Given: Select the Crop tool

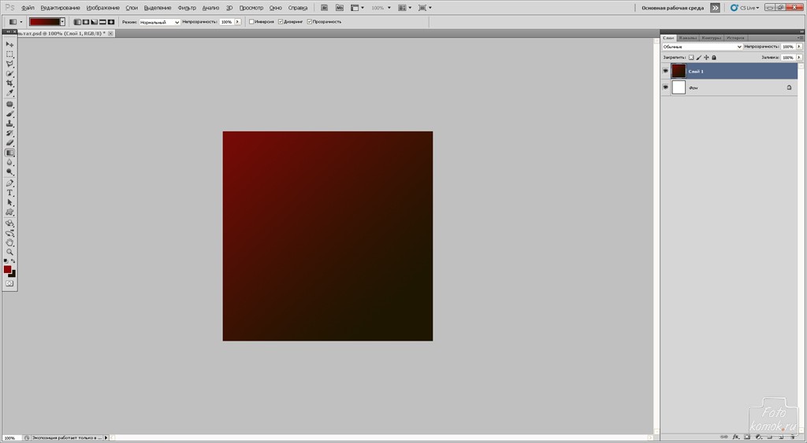Looking at the screenshot, I should pyautogui.click(x=9, y=83).
